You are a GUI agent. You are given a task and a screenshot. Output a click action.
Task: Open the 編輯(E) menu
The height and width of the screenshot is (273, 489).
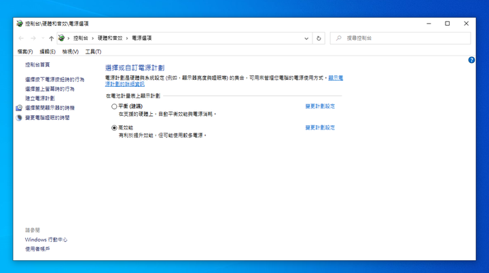tap(48, 51)
